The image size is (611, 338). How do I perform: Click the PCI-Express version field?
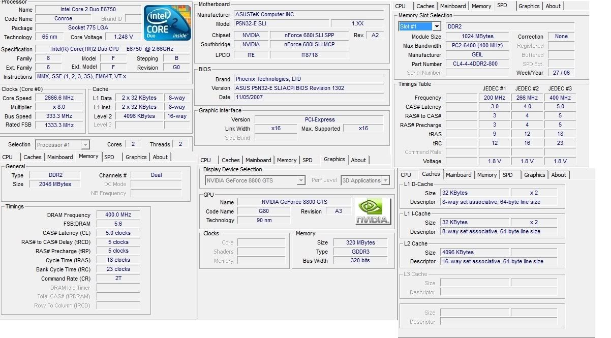(319, 119)
